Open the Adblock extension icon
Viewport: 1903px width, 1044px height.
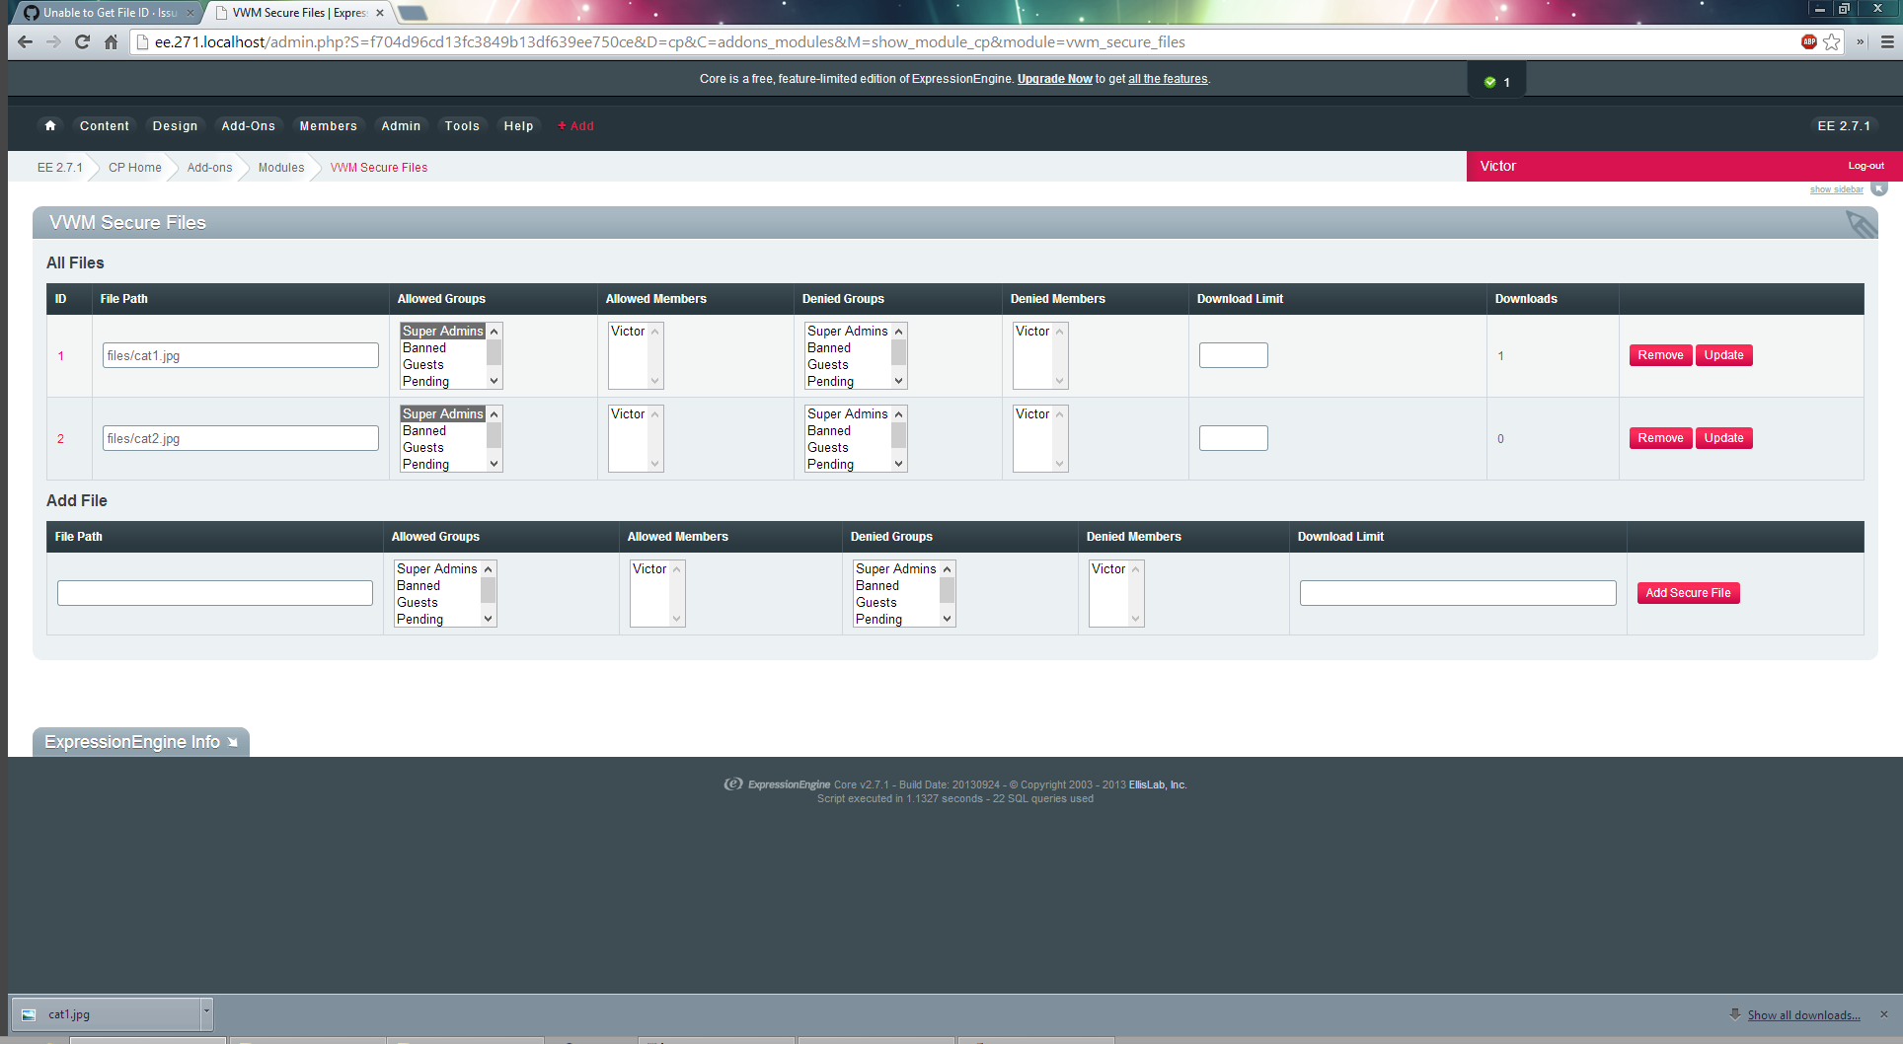tap(1809, 41)
